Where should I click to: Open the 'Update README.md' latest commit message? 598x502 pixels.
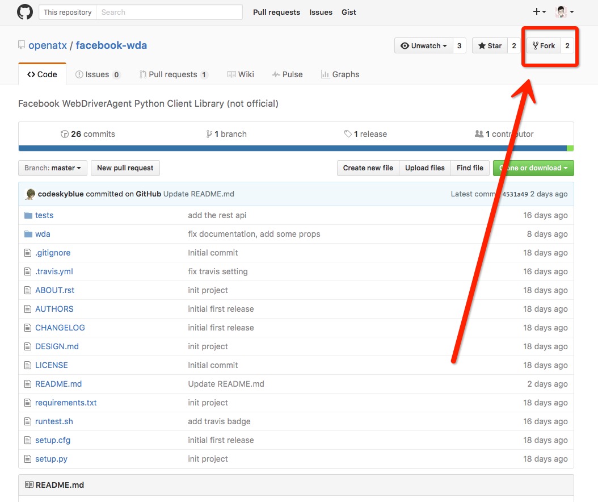[x=199, y=194]
